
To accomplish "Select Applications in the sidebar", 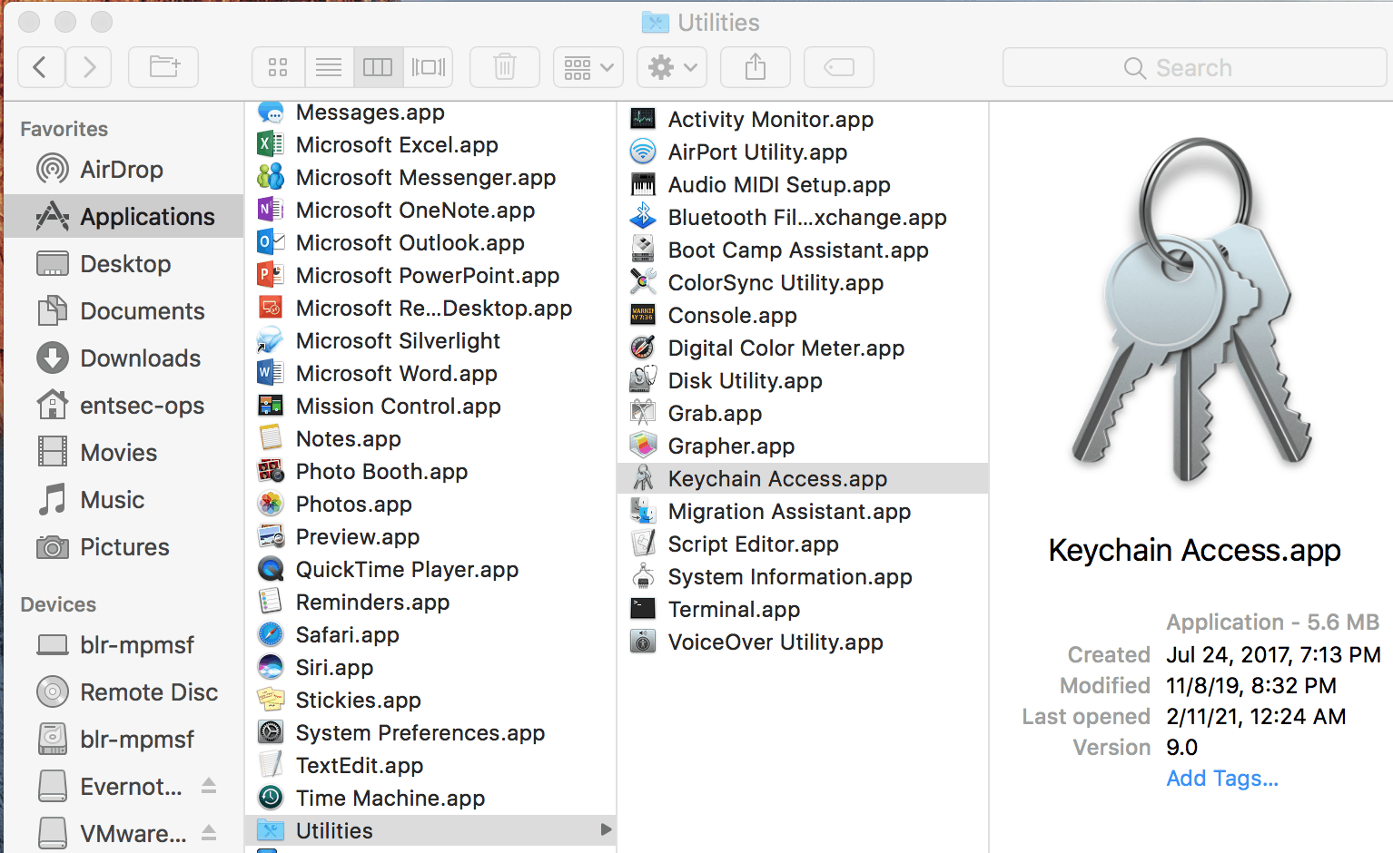I will [123, 217].
